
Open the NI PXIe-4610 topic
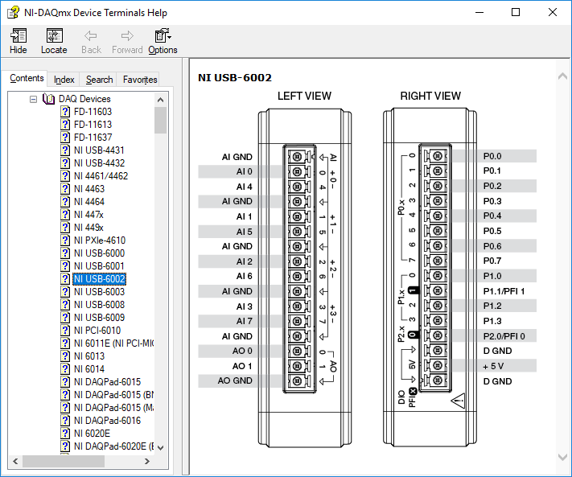100,241
